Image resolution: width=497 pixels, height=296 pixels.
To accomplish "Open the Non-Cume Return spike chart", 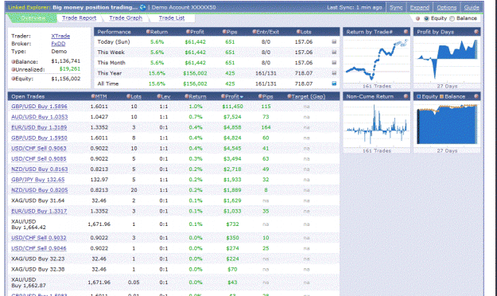I will tap(376, 124).
